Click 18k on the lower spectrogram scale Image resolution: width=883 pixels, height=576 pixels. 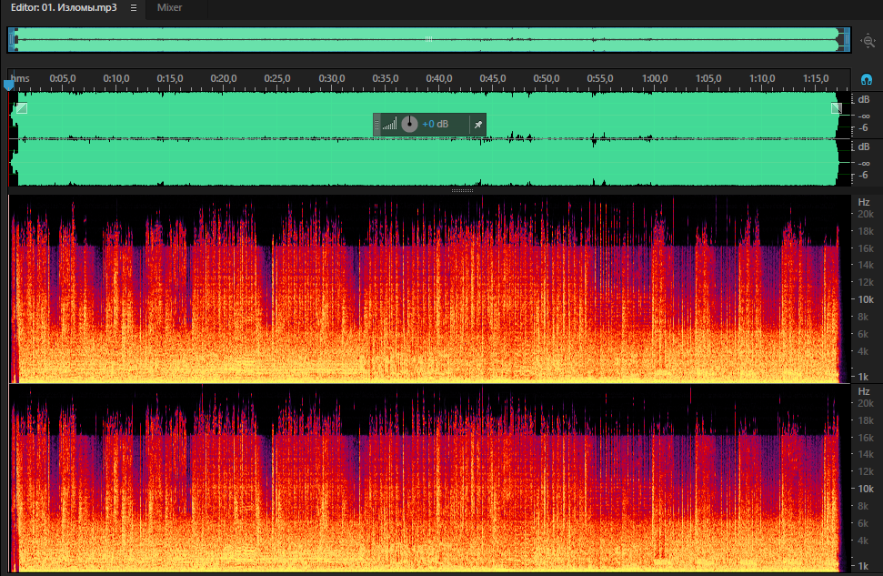(866, 420)
